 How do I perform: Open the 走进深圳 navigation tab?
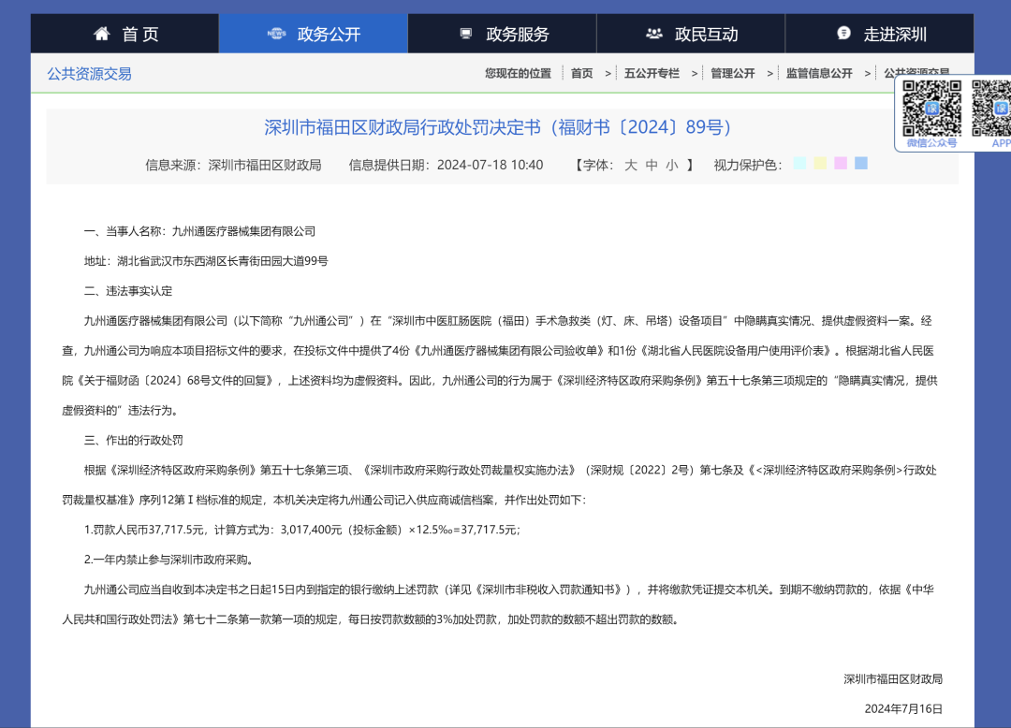(x=894, y=35)
